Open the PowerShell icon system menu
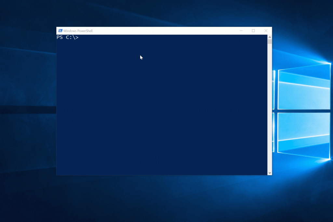This screenshot has height=222, width=333. pos(60,31)
